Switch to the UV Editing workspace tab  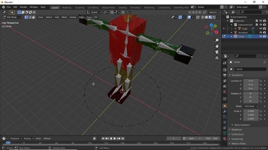click(93, 7)
